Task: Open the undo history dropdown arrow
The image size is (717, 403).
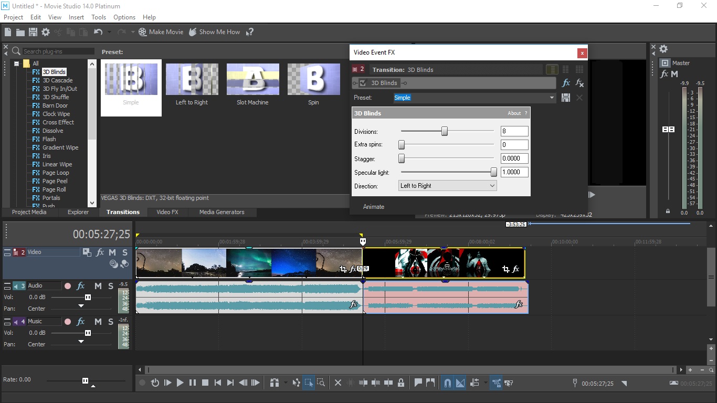Action: (109, 32)
